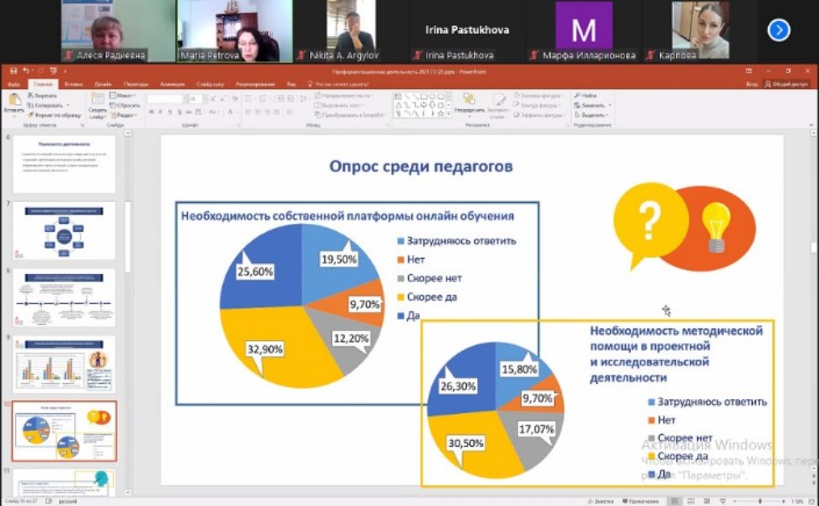Viewport: 819px width, 506px height.
Task: Click the blue next-participants arrow button
Action: pyautogui.click(x=779, y=30)
